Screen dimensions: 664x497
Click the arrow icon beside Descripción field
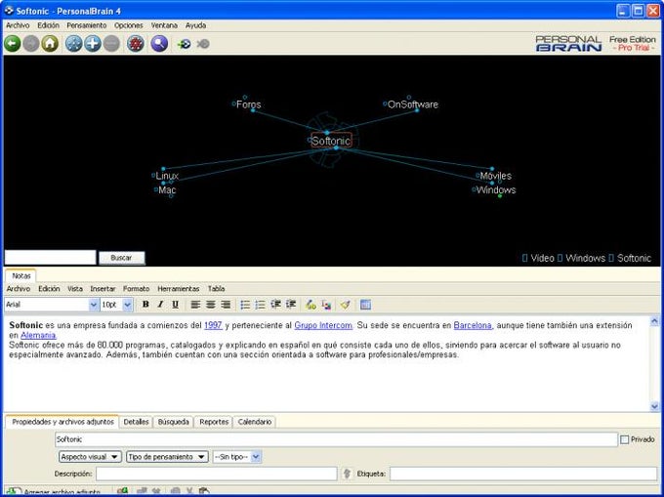[347, 474]
